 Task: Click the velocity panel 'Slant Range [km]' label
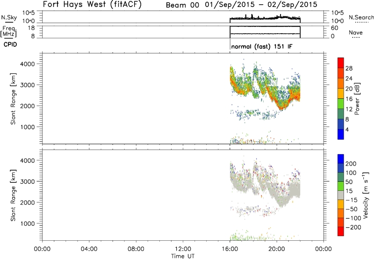click(x=13, y=195)
